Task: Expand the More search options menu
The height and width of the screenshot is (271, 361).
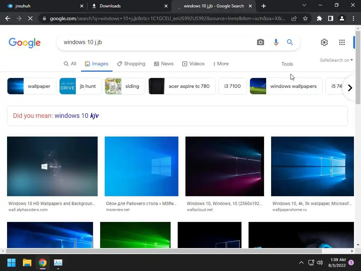Action: tap(221, 64)
